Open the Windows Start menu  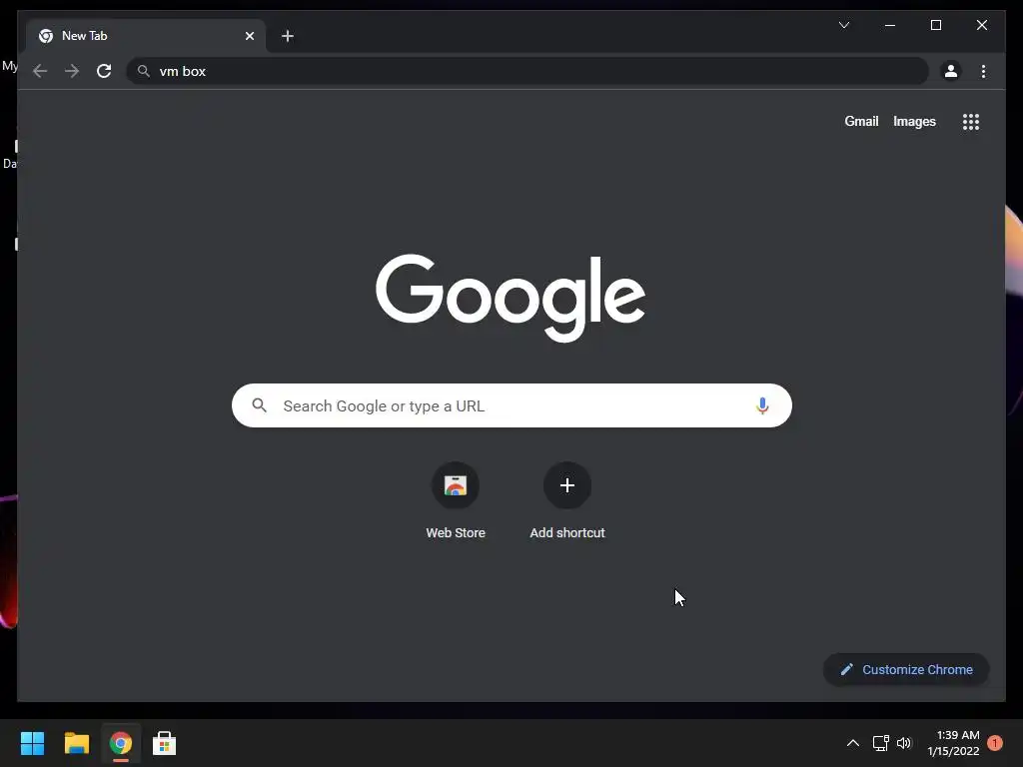(32, 743)
